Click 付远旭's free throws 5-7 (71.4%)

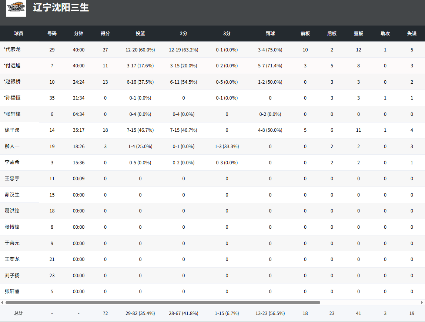(x=270, y=66)
